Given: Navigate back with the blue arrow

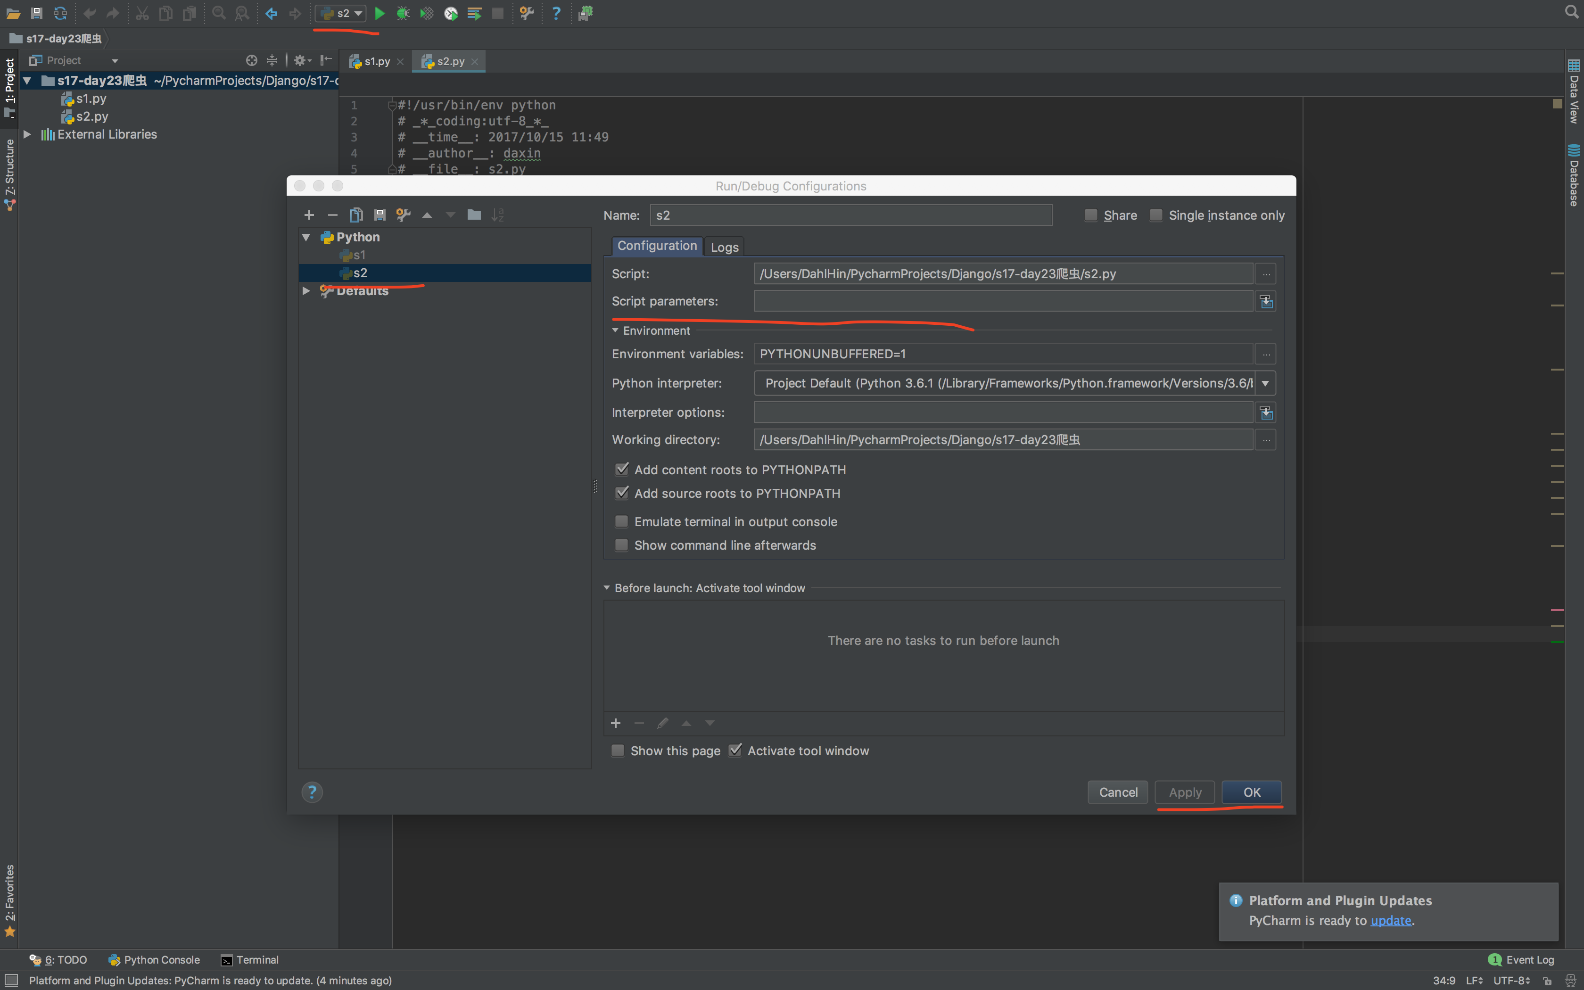Looking at the screenshot, I should click(271, 13).
